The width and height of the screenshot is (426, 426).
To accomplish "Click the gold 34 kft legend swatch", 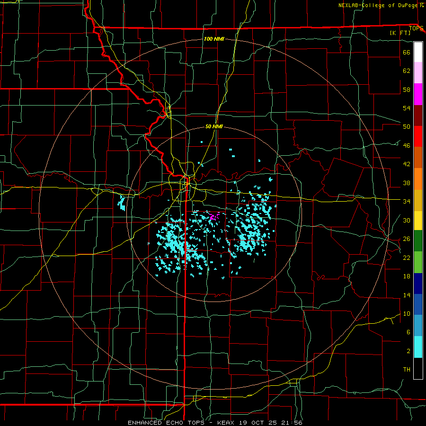I will (418, 200).
